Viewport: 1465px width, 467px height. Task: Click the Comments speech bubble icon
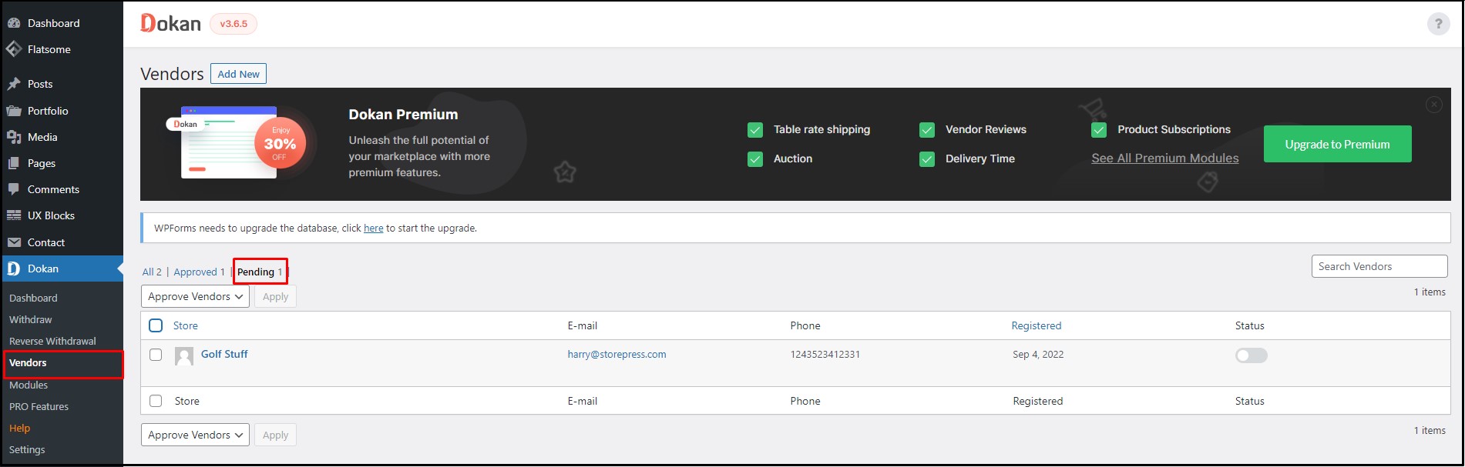(14, 189)
